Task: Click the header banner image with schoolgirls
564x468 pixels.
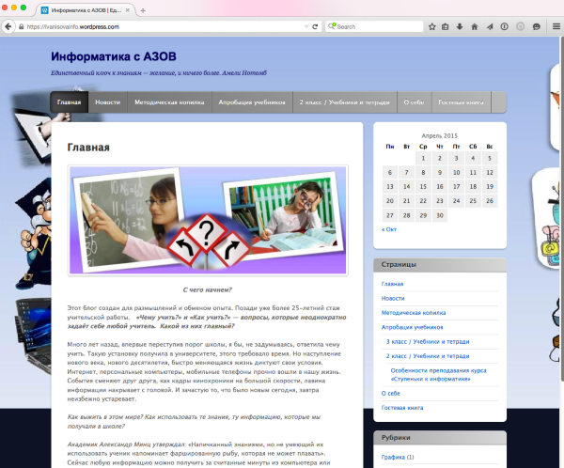Action: pos(208,221)
